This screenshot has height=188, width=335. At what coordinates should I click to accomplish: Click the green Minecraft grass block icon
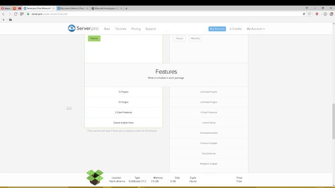pos(95,178)
